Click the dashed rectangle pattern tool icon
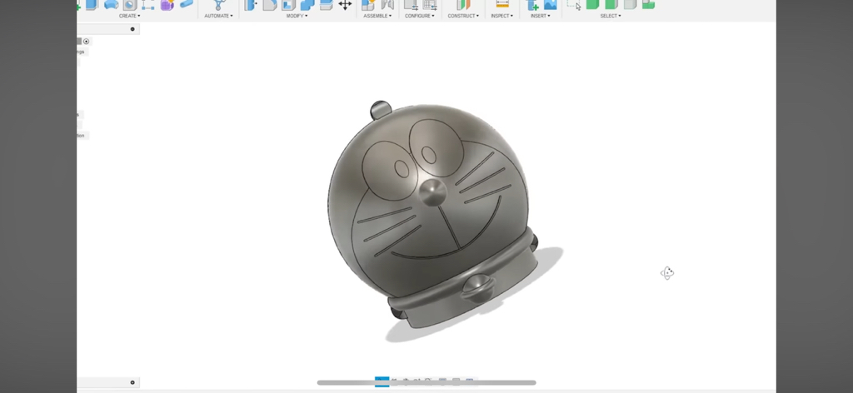Image resolution: width=853 pixels, height=393 pixels. click(x=148, y=5)
